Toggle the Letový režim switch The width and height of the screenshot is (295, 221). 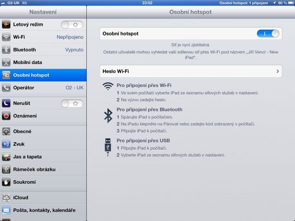coord(72,25)
